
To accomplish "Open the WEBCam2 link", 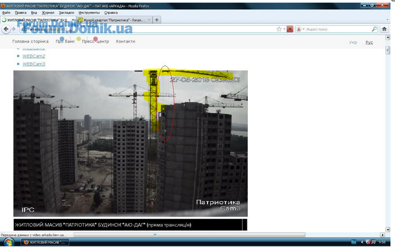I will click(x=34, y=56).
